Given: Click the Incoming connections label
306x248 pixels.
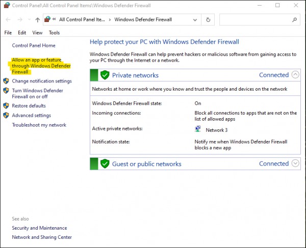Looking at the screenshot, I should (116, 113).
